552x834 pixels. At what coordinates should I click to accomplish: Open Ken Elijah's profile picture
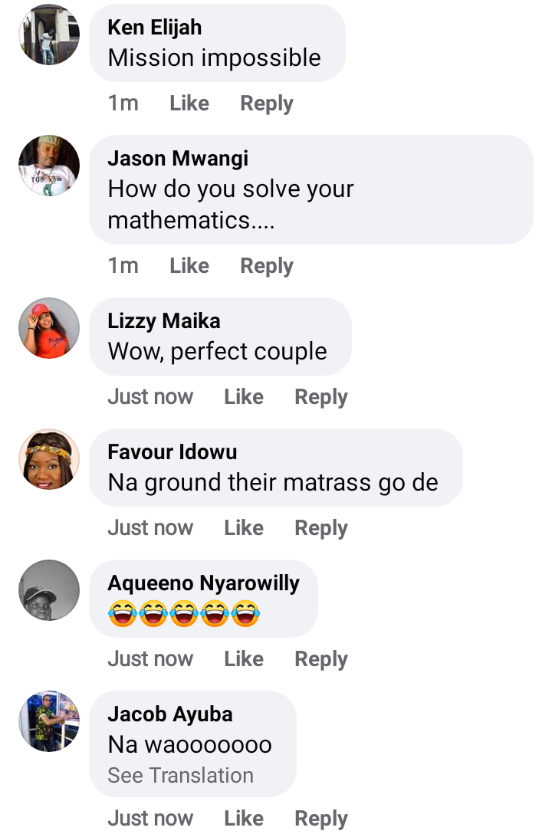(x=49, y=34)
